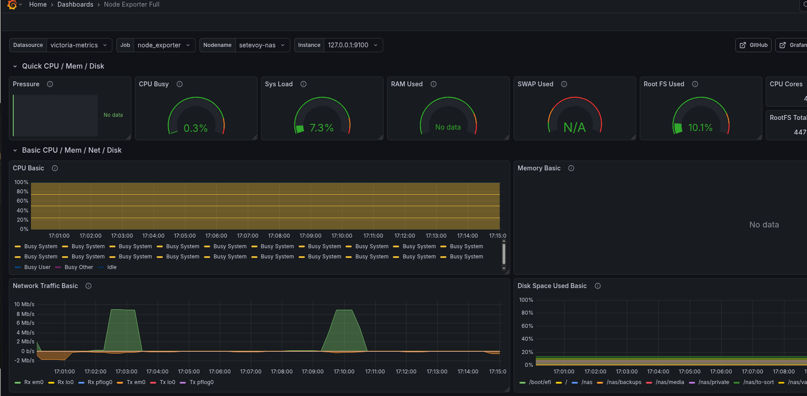Image resolution: width=807 pixels, height=396 pixels.
Task: Toggle the Rx em0 legend series
Action: [x=34, y=382]
